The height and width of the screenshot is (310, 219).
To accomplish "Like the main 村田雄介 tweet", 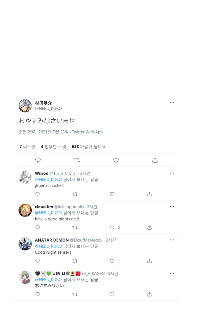I will pyautogui.click(x=116, y=160).
